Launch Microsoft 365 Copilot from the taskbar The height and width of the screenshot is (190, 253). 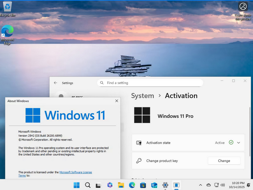[110, 185]
